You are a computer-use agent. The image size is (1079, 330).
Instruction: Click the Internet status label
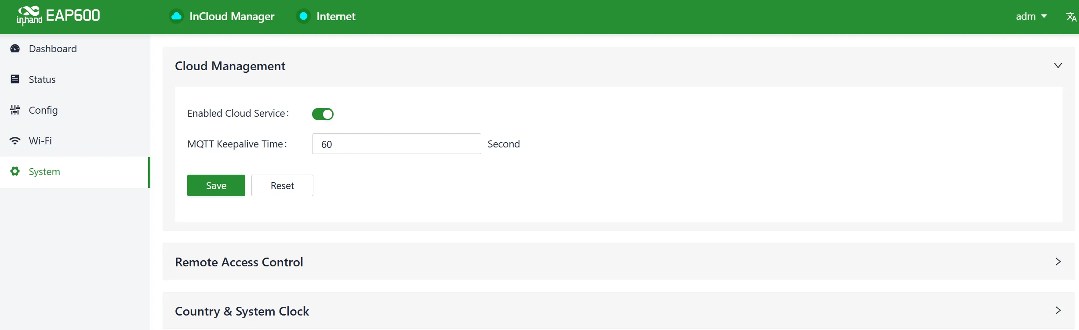point(336,17)
